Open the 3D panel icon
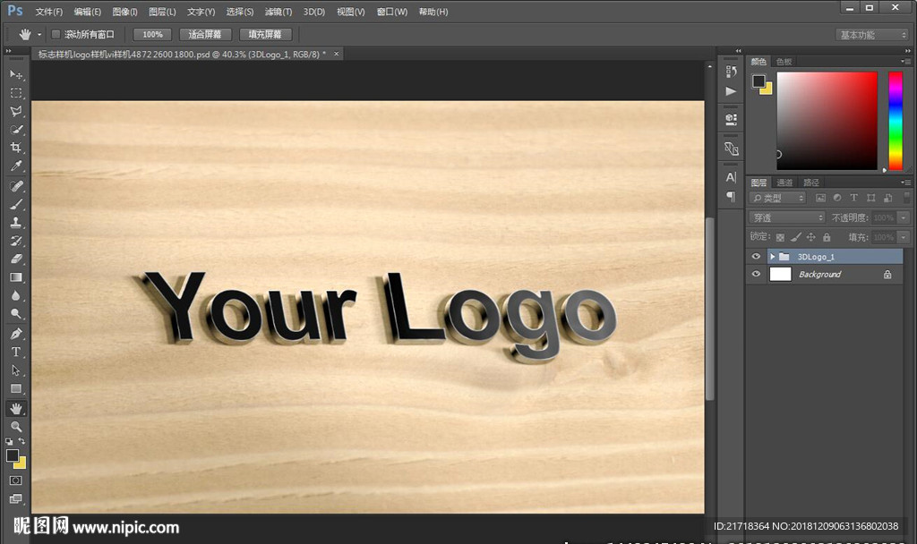The width and height of the screenshot is (917, 544). tap(731, 119)
